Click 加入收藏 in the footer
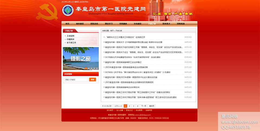This screenshot has width=260, height=131. point(119,110)
